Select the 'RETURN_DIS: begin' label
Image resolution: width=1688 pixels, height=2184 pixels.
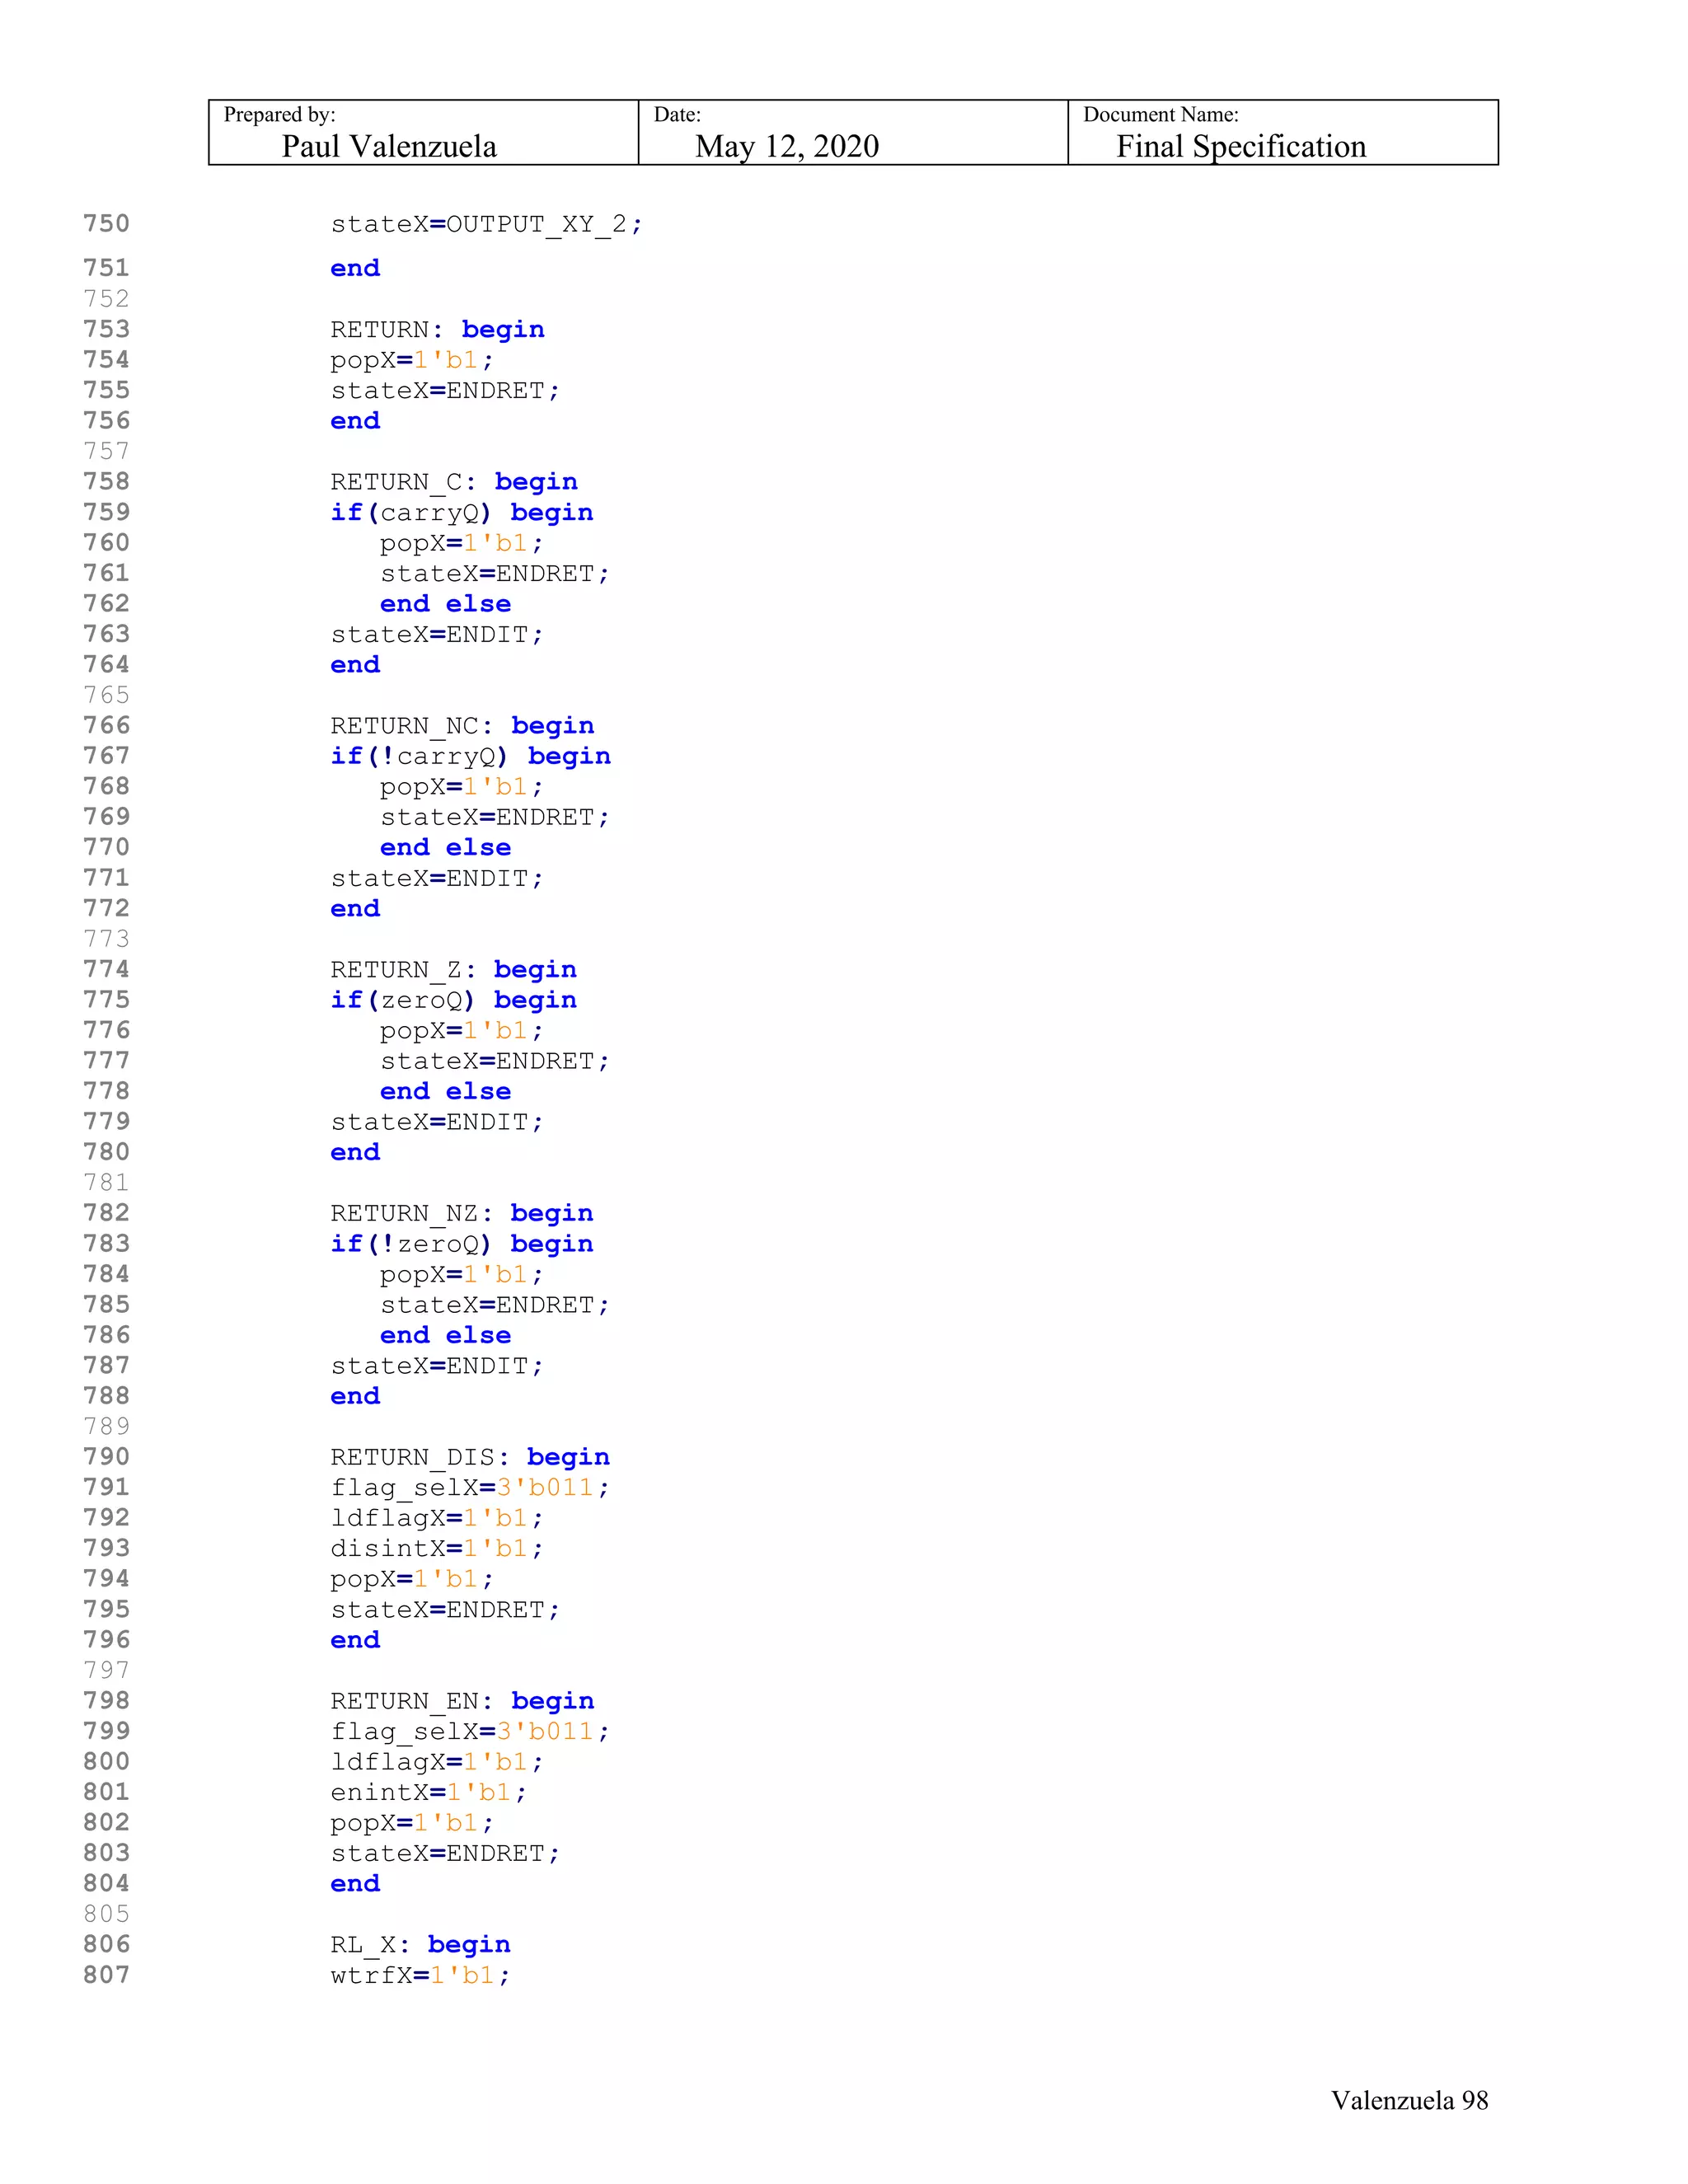pyautogui.click(x=470, y=1457)
